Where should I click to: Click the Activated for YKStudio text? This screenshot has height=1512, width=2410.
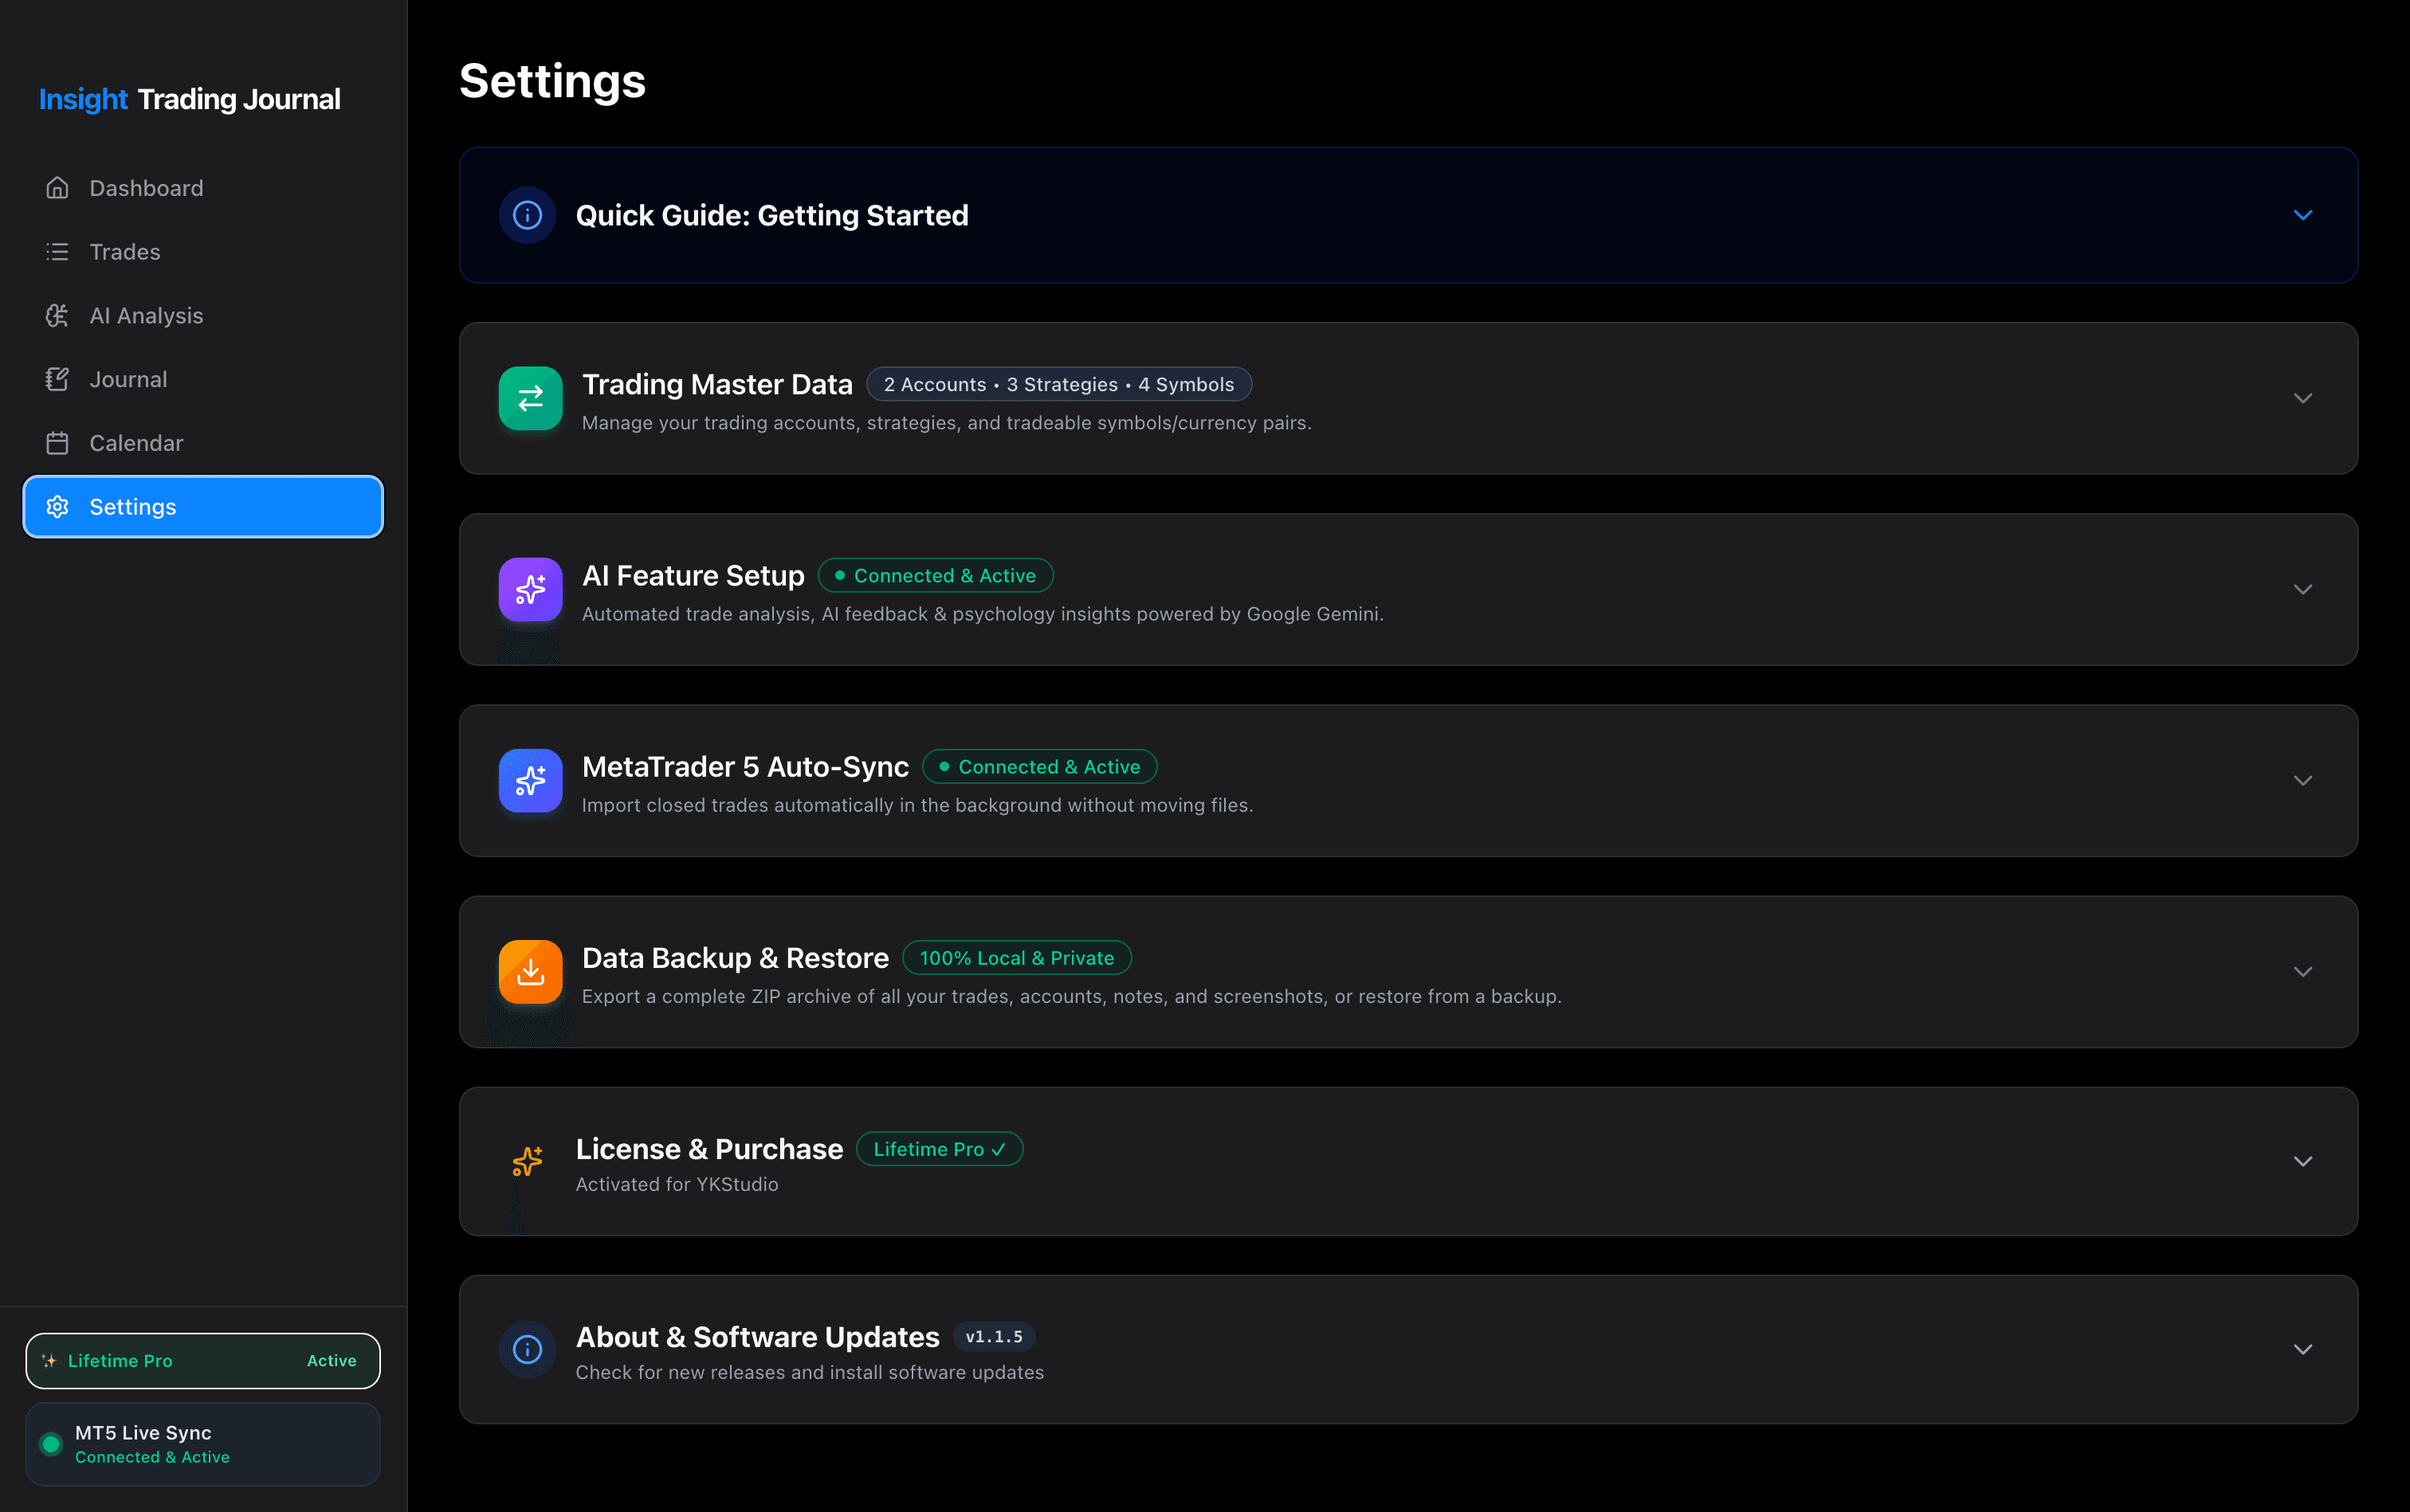pos(677,1184)
